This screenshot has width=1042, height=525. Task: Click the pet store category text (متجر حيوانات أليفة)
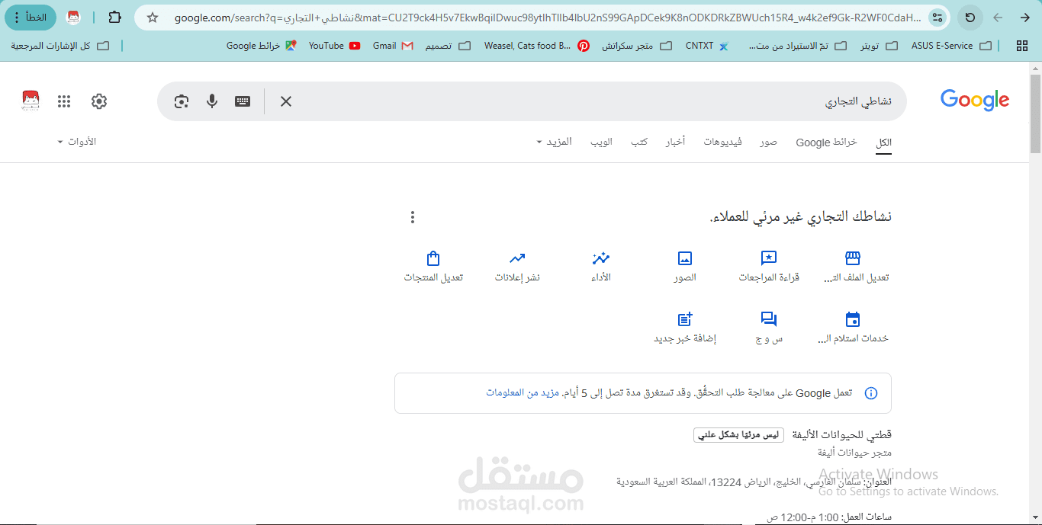click(855, 453)
